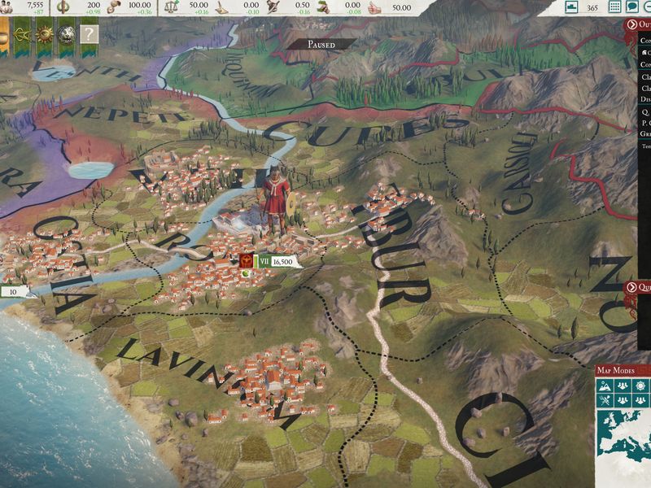Collapse the Quests panel arrow
The width and height of the screenshot is (651, 488).
click(x=631, y=287)
